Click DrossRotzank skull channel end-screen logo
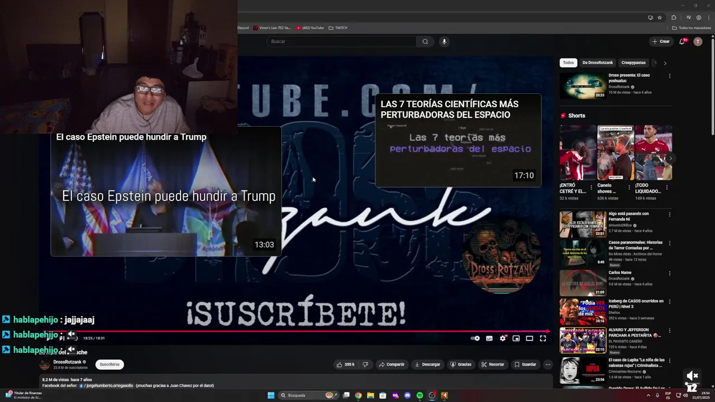The width and height of the screenshot is (715, 402). (x=502, y=255)
